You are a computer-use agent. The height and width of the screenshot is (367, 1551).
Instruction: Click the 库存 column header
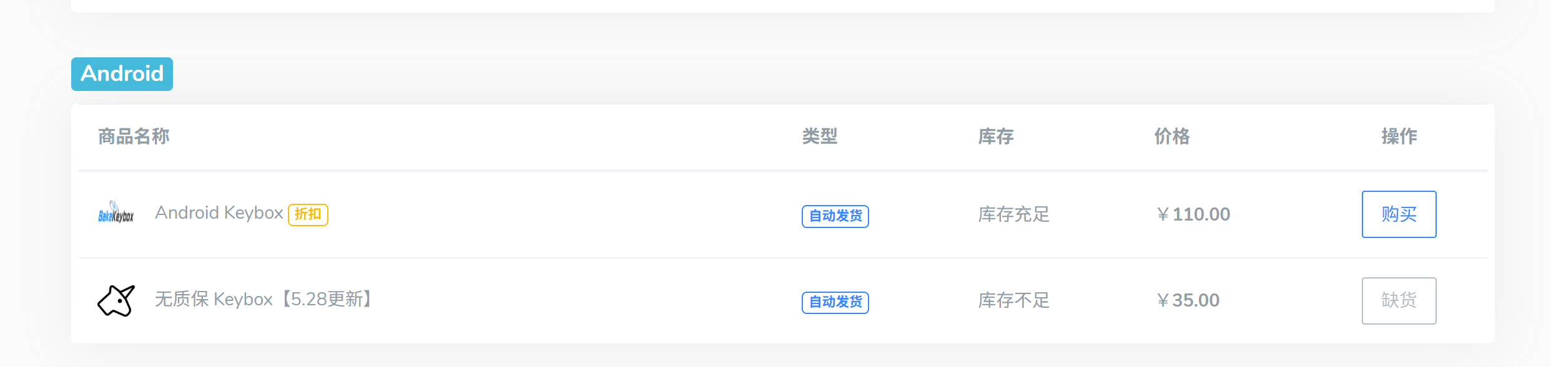pyautogui.click(x=996, y=136)
